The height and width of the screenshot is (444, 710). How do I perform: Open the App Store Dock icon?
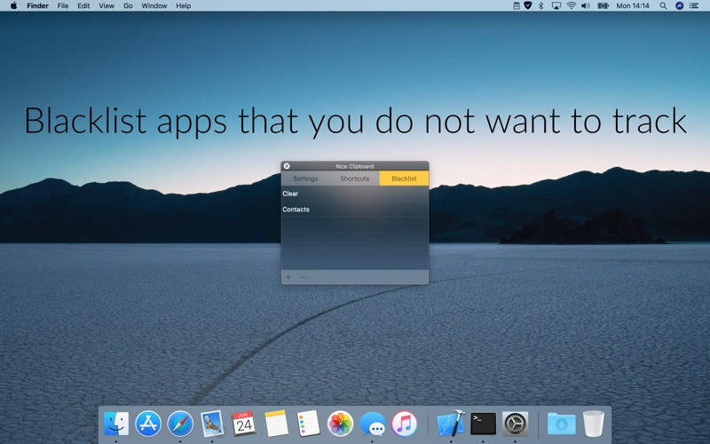coord(148,424)
